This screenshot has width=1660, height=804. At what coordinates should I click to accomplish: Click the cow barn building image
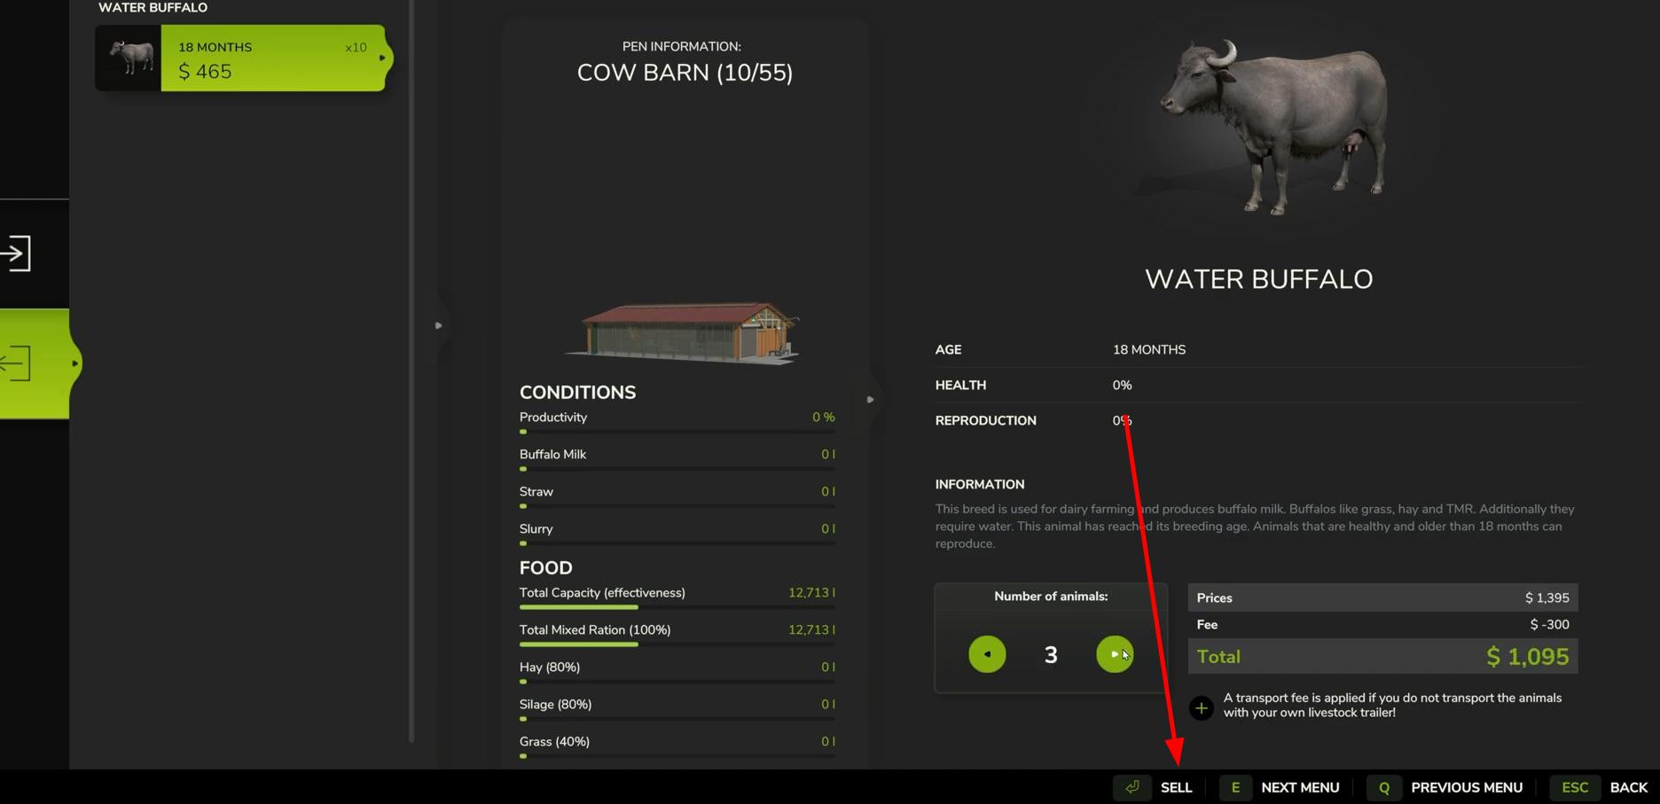[x=682, y=332]
